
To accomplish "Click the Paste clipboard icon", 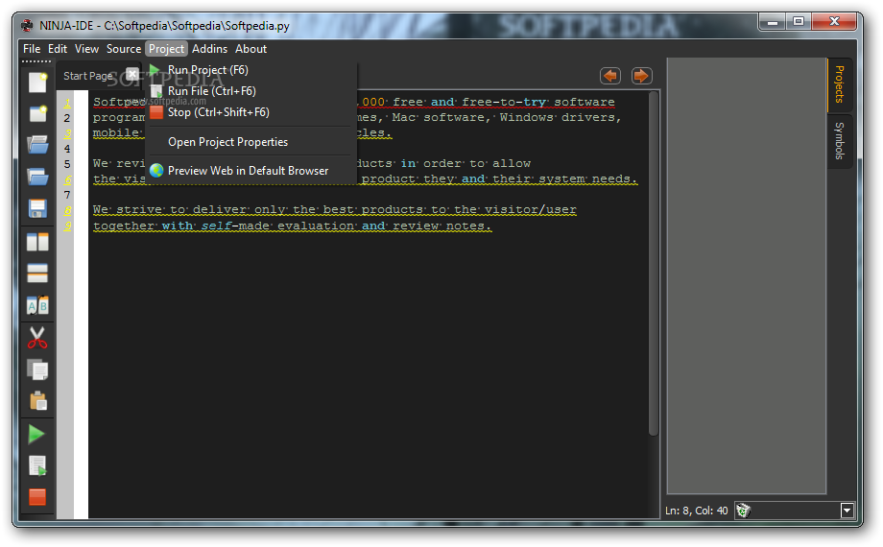I will click(37, 401).
